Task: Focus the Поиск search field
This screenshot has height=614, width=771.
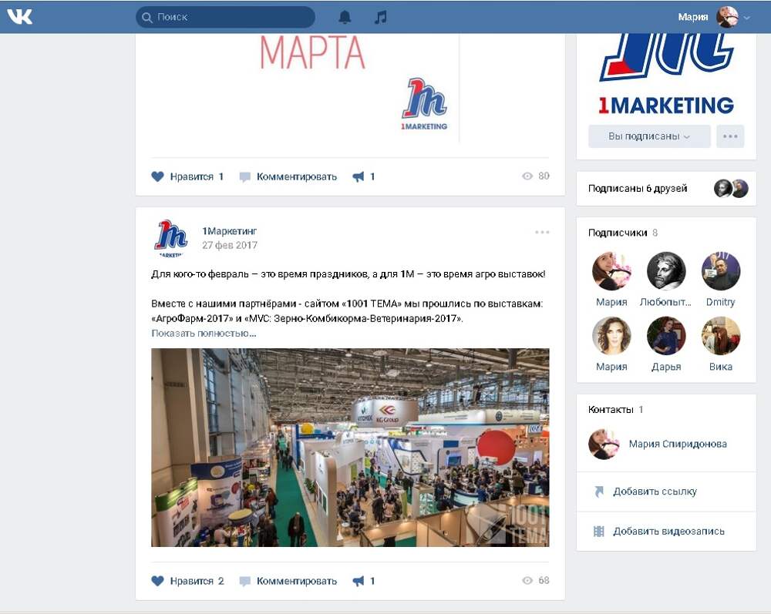Action: [x=225, y=17]
